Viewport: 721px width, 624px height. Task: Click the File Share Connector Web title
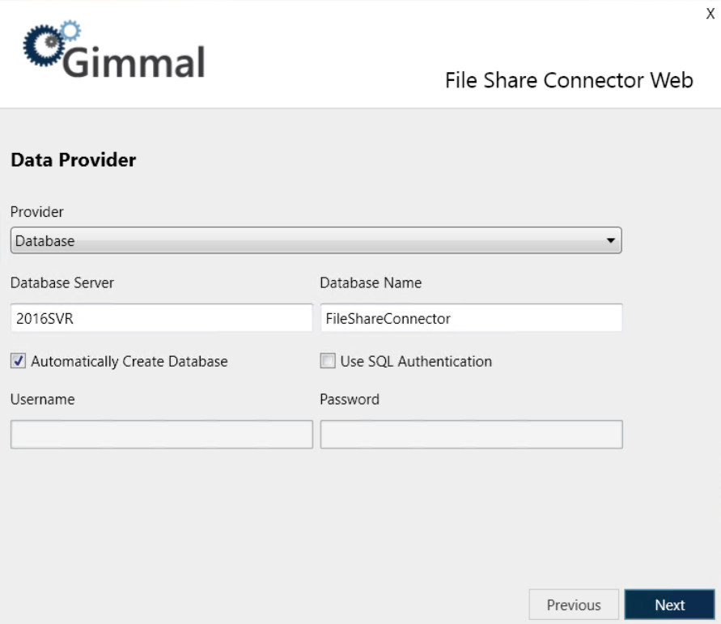pos(569,80)
